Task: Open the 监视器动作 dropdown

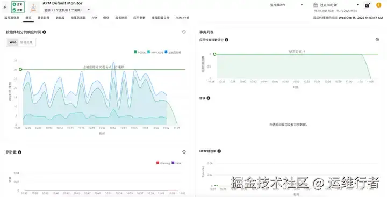Action: (x=286, y=5)
